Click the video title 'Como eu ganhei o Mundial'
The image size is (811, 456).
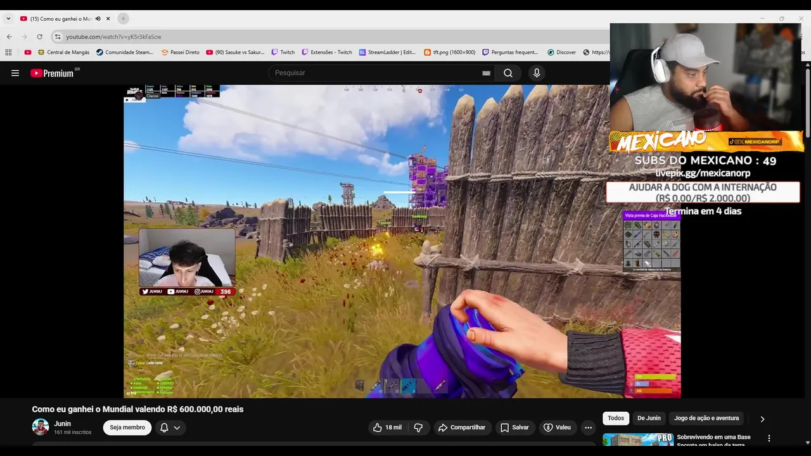point(137,409)
